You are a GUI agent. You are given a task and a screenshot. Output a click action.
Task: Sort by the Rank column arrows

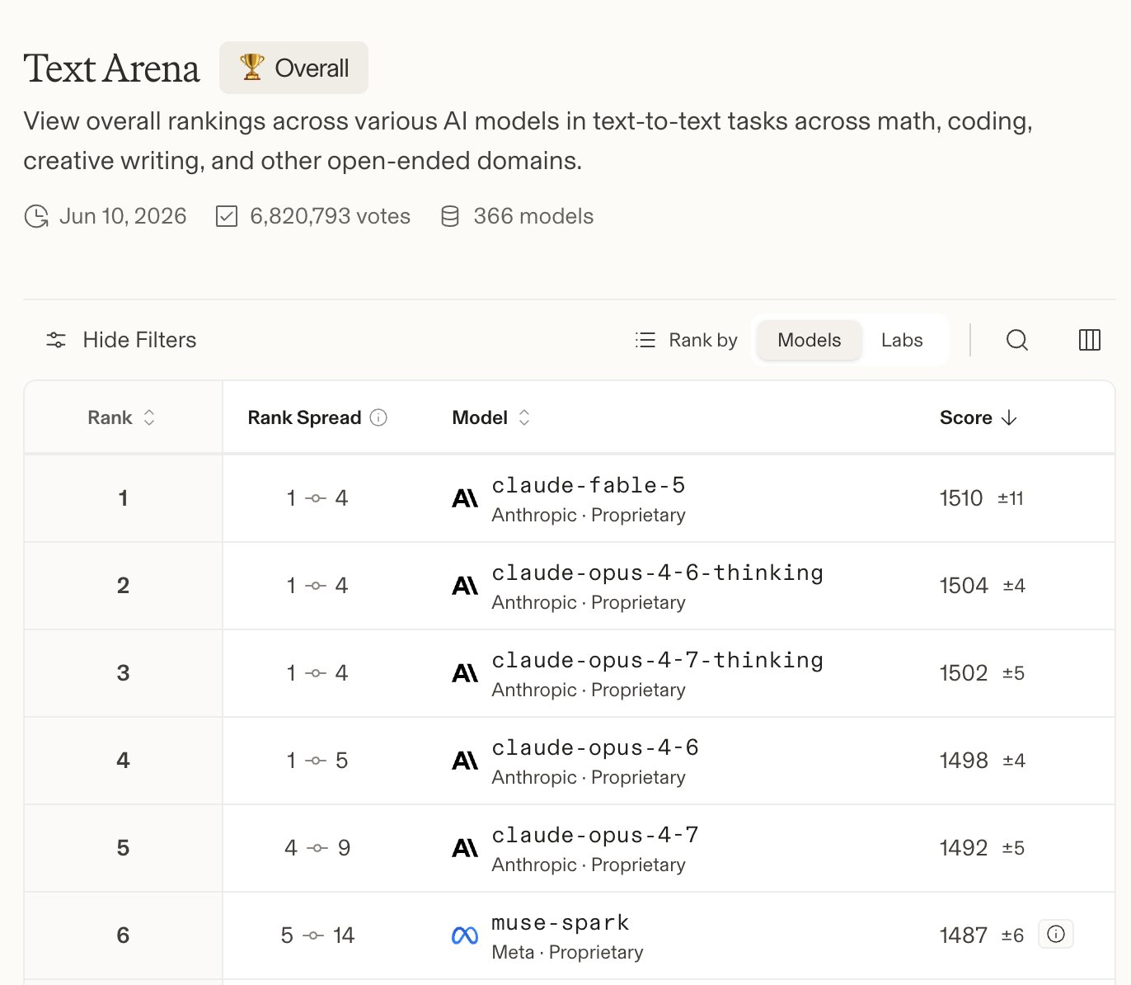(x=149, y=417)
